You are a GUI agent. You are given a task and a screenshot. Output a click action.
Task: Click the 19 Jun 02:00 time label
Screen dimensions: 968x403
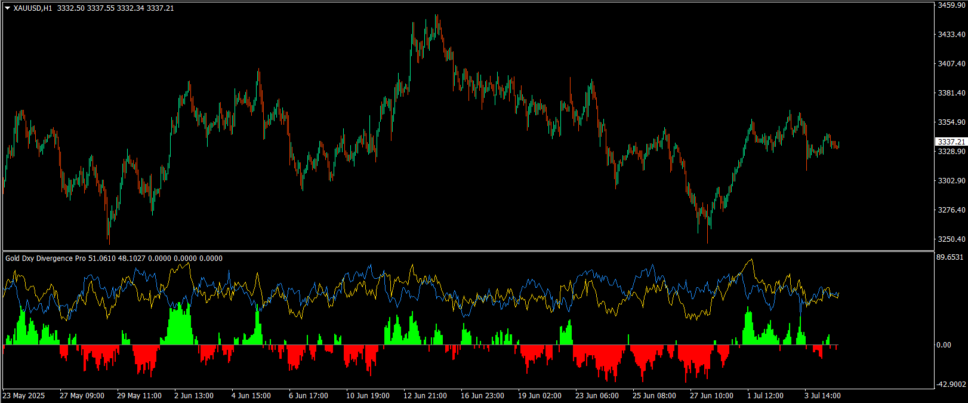[x=540, y=396]
